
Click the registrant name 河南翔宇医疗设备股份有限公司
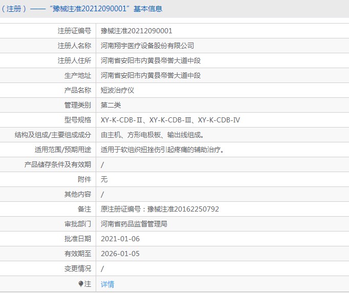(147, 46)
